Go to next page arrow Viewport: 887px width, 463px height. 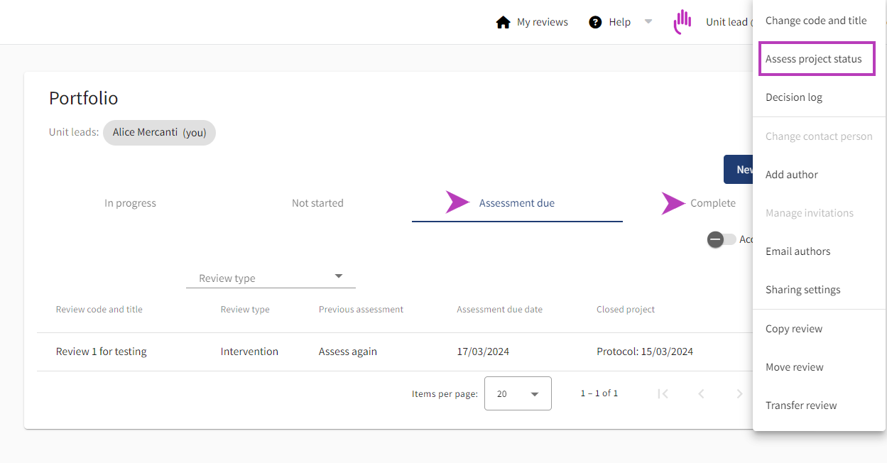point(739,393)
